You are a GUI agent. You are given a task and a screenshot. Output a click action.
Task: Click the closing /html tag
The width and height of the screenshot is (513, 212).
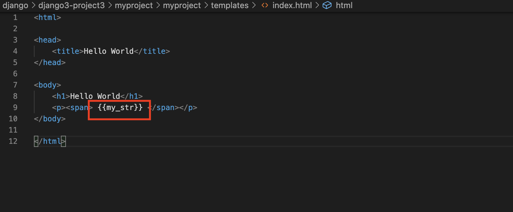[x=50, y=141]
